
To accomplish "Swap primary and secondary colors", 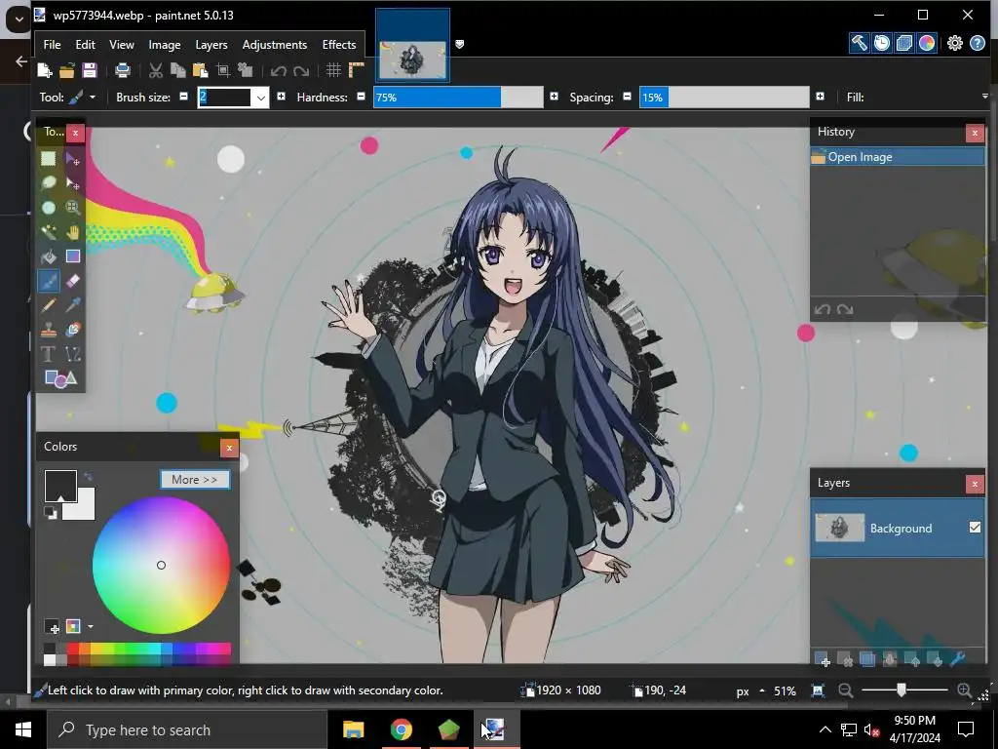I will pyautogui.click(x=88, y=476).
